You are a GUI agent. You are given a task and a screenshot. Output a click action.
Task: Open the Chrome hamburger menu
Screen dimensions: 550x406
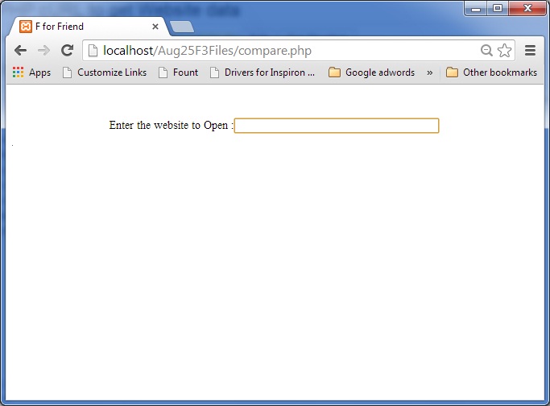pyautogui.click(x=530, y=51)
